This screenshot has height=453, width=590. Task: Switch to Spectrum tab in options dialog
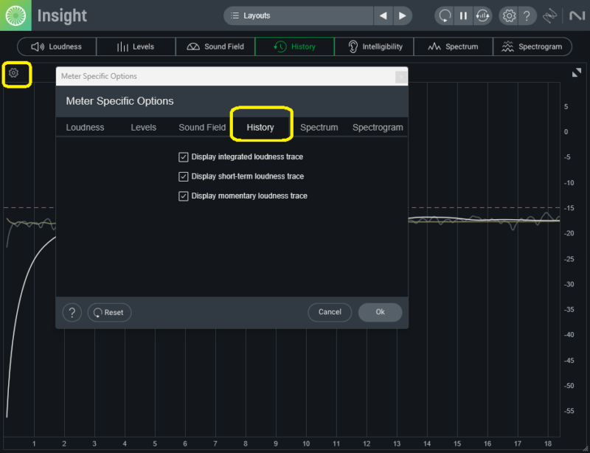tap(319, 128)
